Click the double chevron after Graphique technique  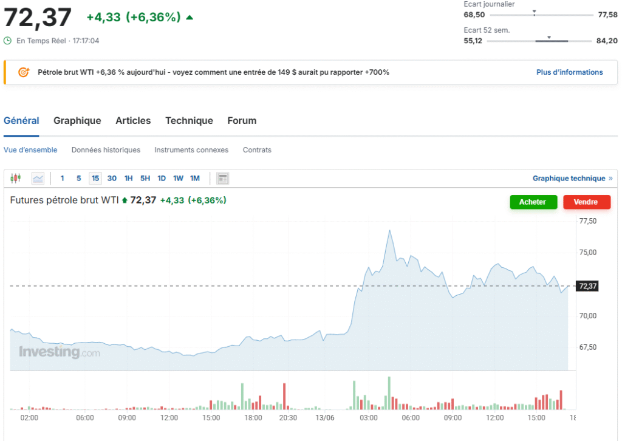coord(610,179)
